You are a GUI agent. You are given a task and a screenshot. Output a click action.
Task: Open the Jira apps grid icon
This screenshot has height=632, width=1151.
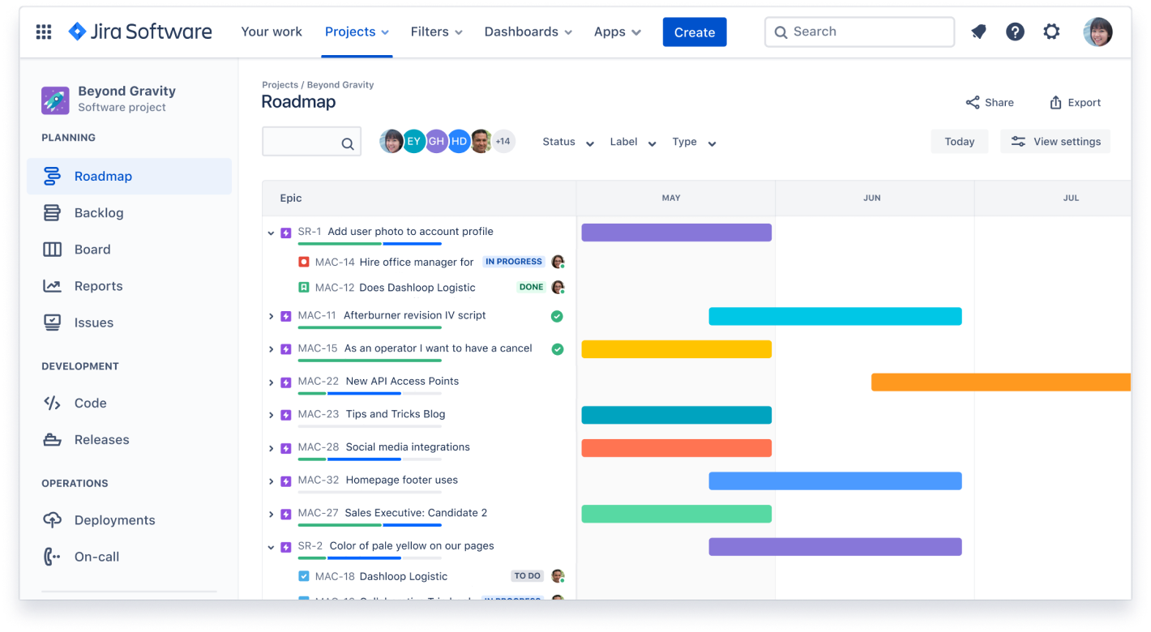(x=43, y=32)
